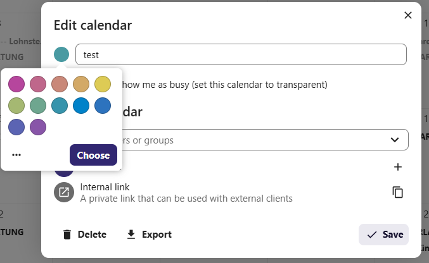Viewport: 429px width, 263px height.
Task: Click the checkmark icon on Save
Action: 372,235
